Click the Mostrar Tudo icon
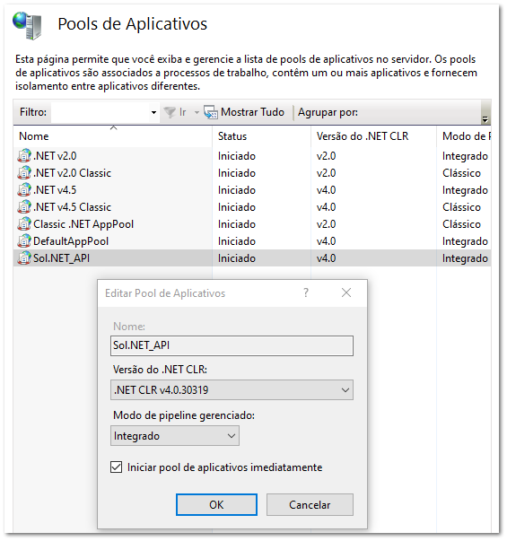The height and width of the screenshot is (541, 507). tap(211, 112)
